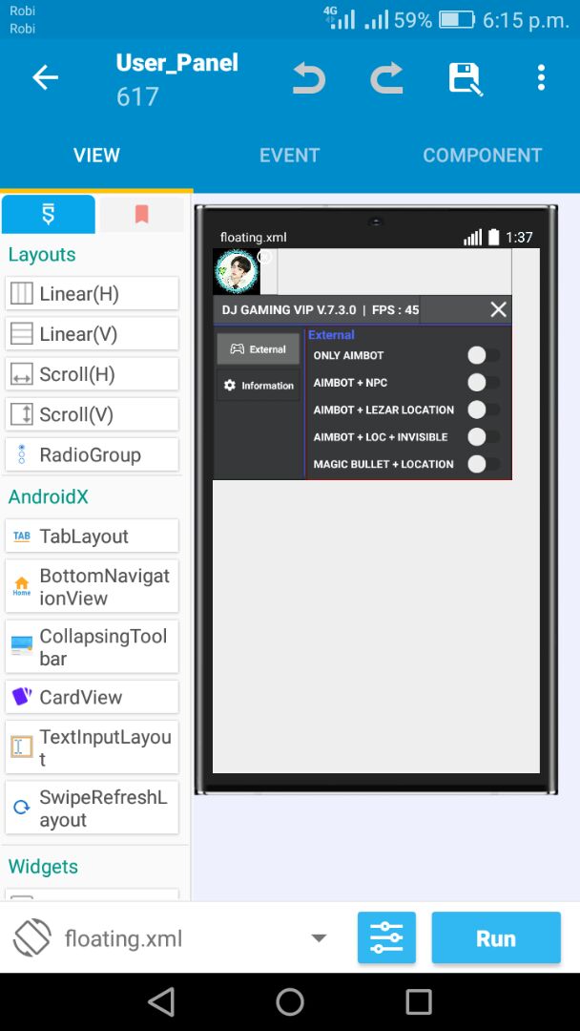The image size is (580, 1031).
Task: Pick the CardView widget from the palette
Action: (92, 697)
